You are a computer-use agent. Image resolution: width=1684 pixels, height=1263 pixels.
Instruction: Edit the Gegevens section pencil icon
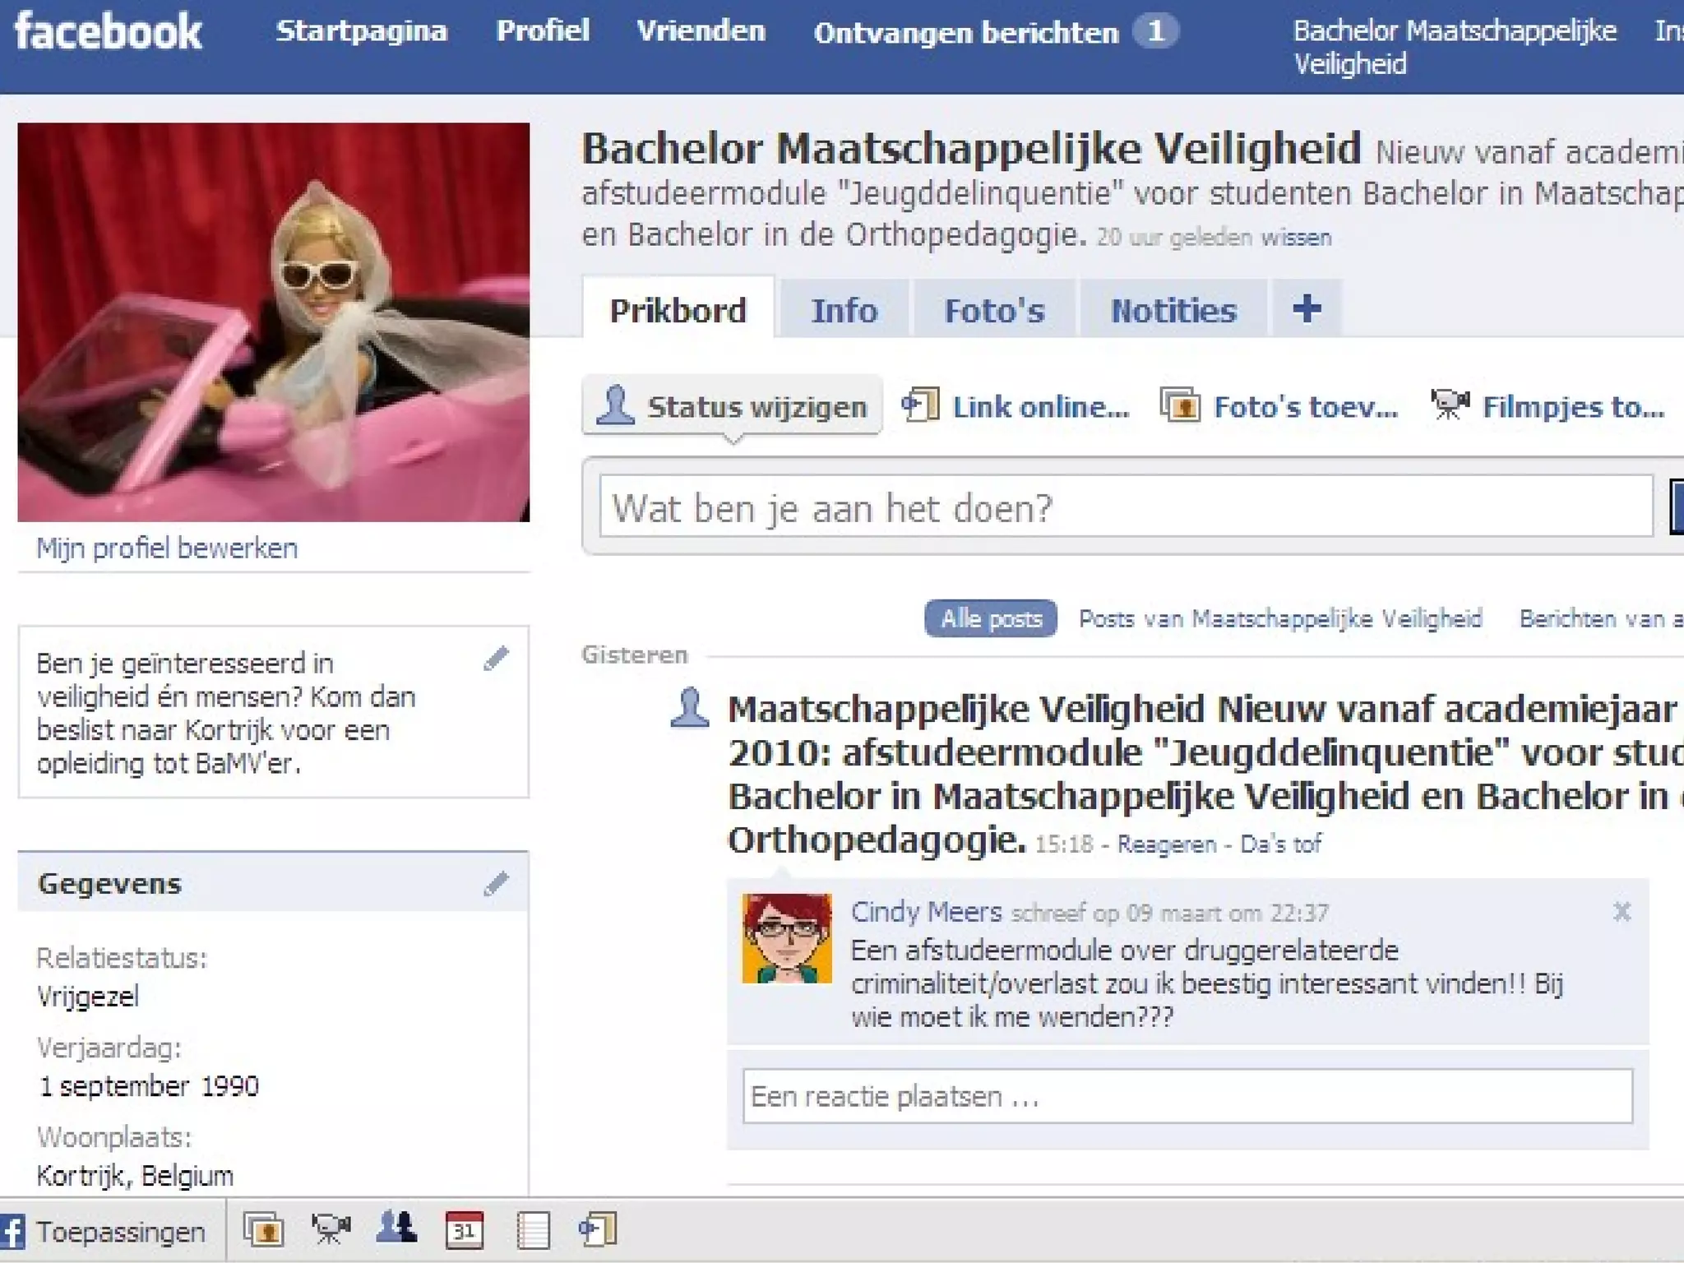tap(496, 884)
